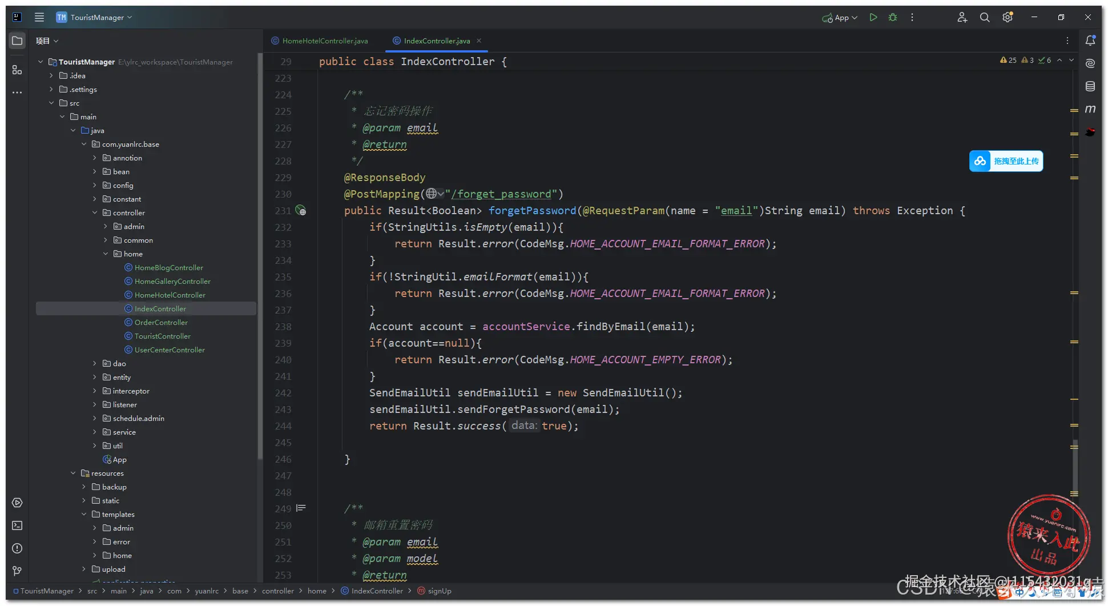1108x606 pixels.
Task: Select the upload folder
Action: 108,569
